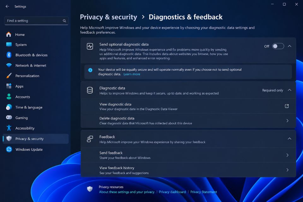Open the Home settings page
This screenshot has width=303, height=202.
coord(36,34)
